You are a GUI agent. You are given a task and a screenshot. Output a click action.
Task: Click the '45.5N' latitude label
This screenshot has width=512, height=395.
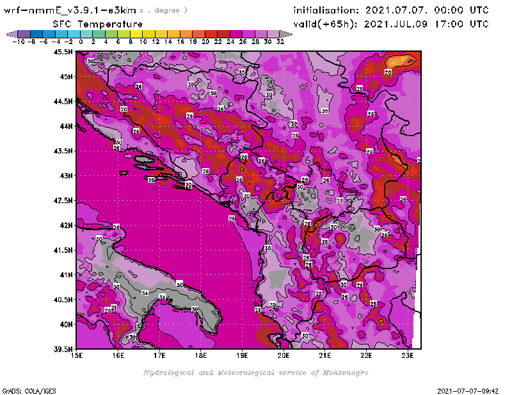coord(63,52)
